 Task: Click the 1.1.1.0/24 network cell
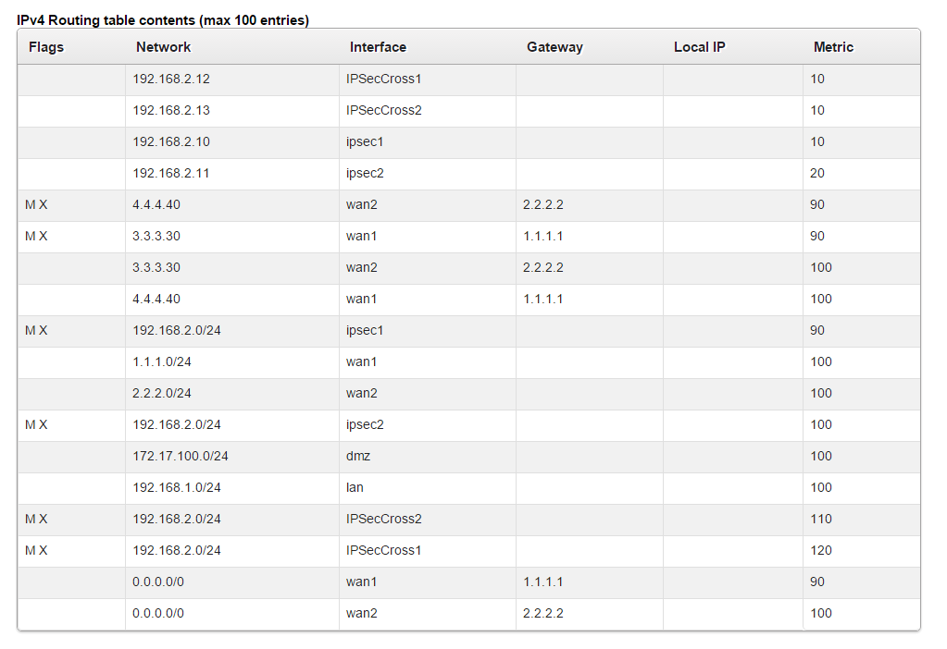[162, 362]
